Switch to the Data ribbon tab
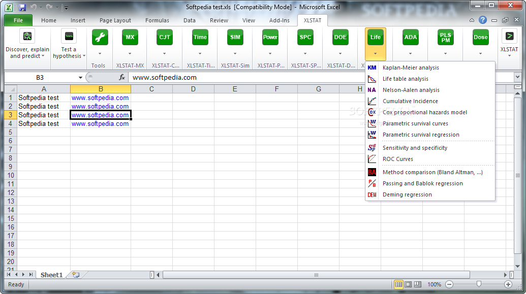526x294 pixels. pos(189,20)
